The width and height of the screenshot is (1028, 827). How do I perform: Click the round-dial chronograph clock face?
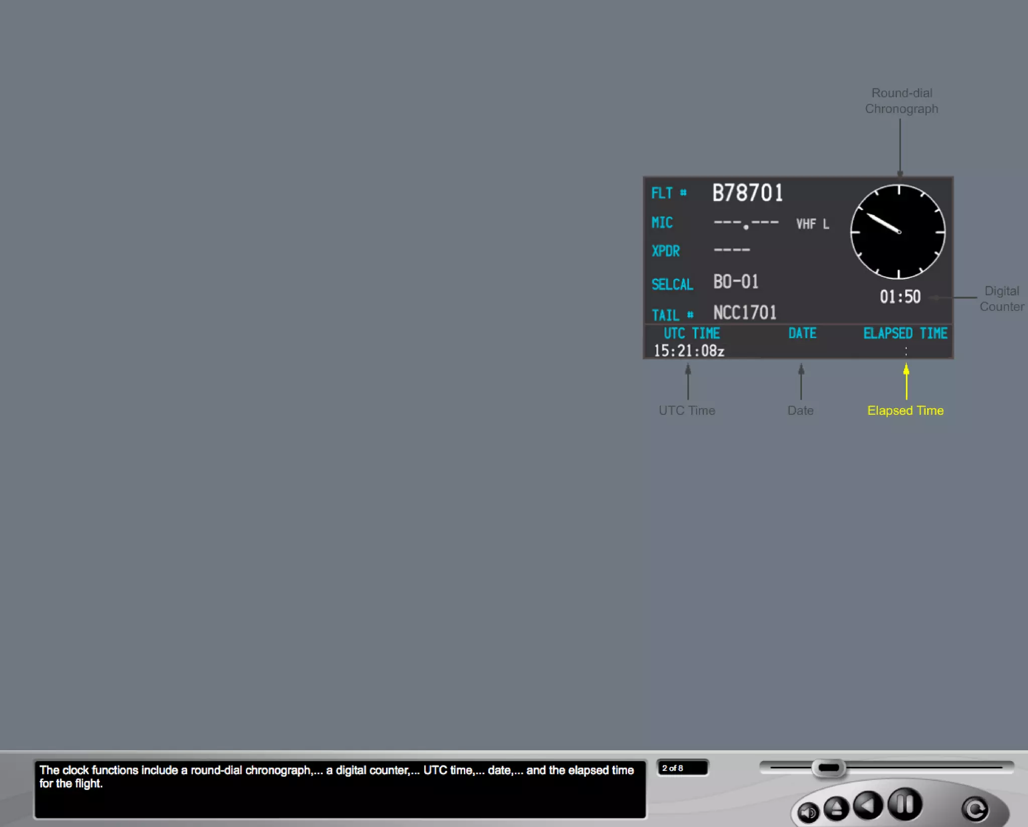898,232
